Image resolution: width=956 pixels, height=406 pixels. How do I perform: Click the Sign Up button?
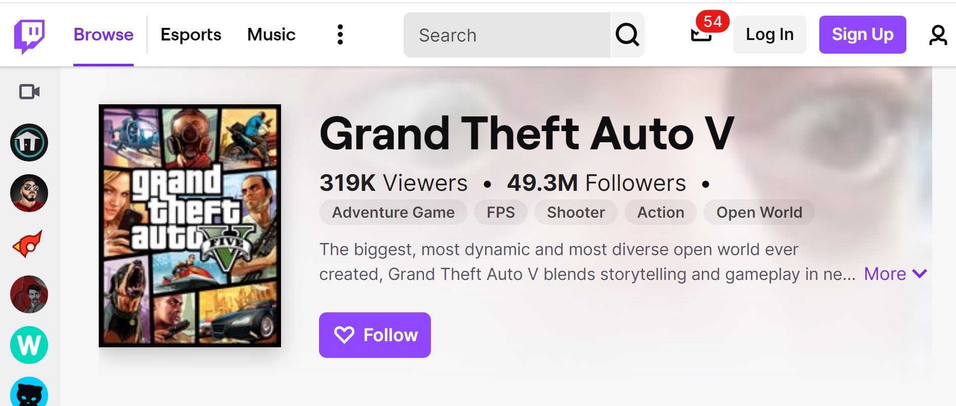point(862,34)
